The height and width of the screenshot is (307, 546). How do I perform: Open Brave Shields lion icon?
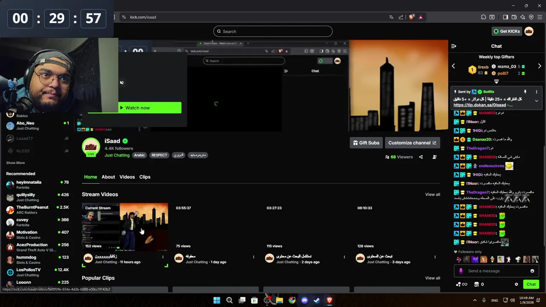[411, 17]
